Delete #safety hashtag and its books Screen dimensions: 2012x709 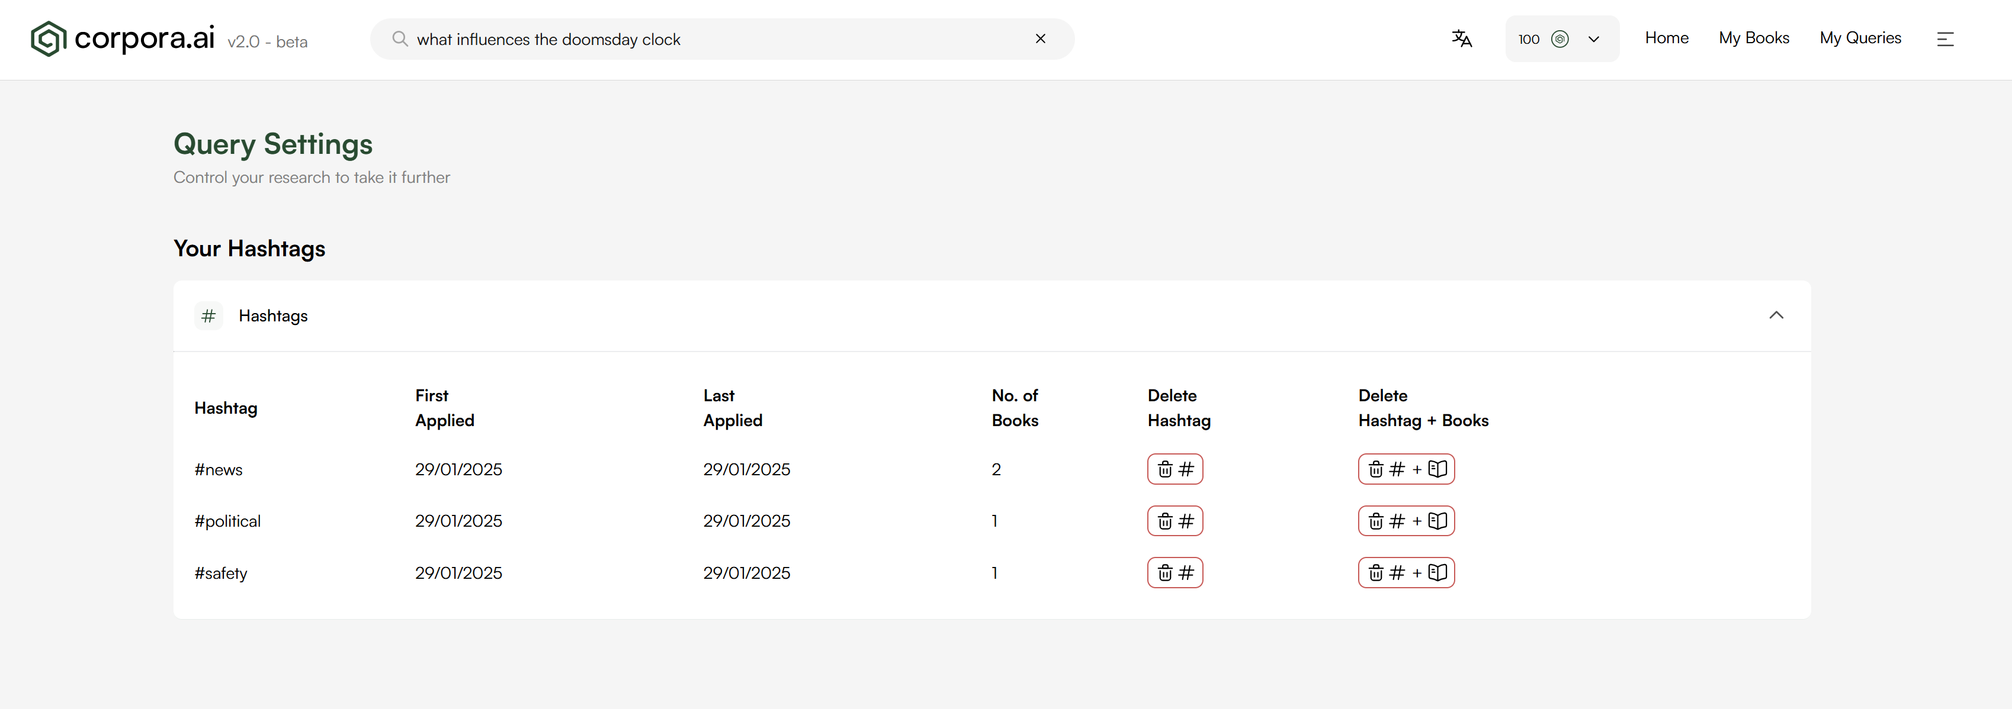(x=1406, y=573)
